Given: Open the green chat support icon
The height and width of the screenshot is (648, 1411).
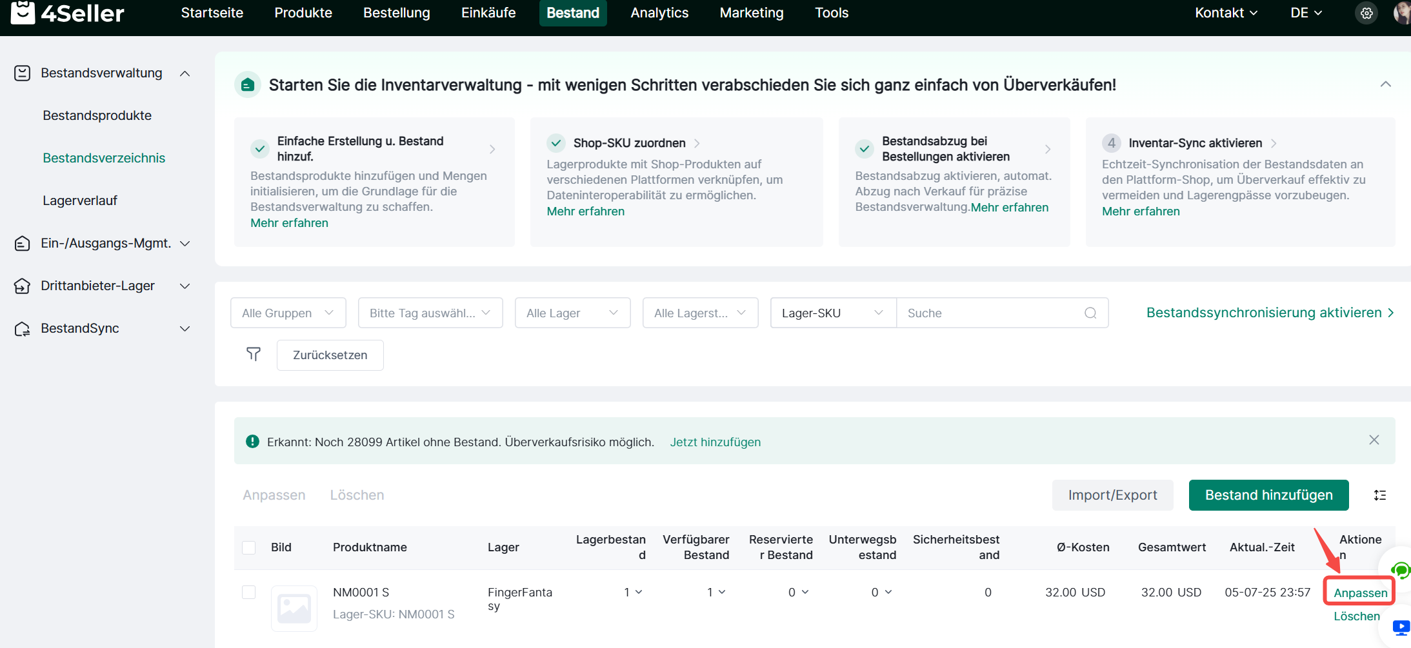Looking at the screenshot, I should click(x=1400, y=570).
